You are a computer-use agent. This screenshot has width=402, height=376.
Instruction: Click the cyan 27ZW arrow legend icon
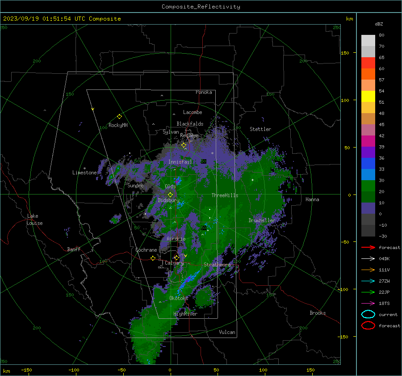coord(368,281)
